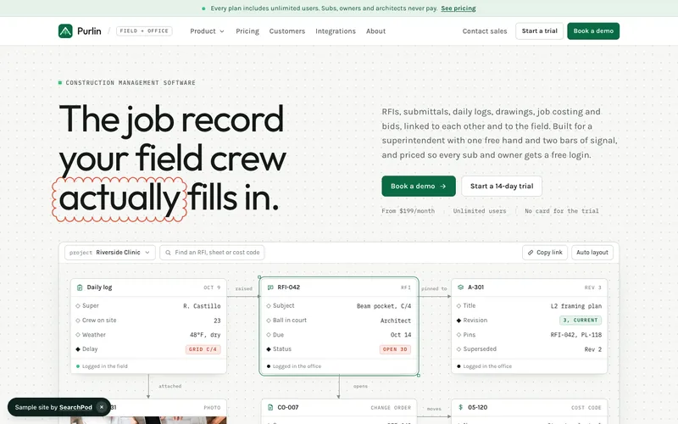
Task: Dismiss the Sample site by SearchPod badge
Action: tap(102, 408)
